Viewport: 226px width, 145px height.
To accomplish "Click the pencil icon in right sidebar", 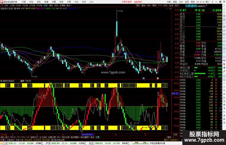I will [x=224, y=71].
